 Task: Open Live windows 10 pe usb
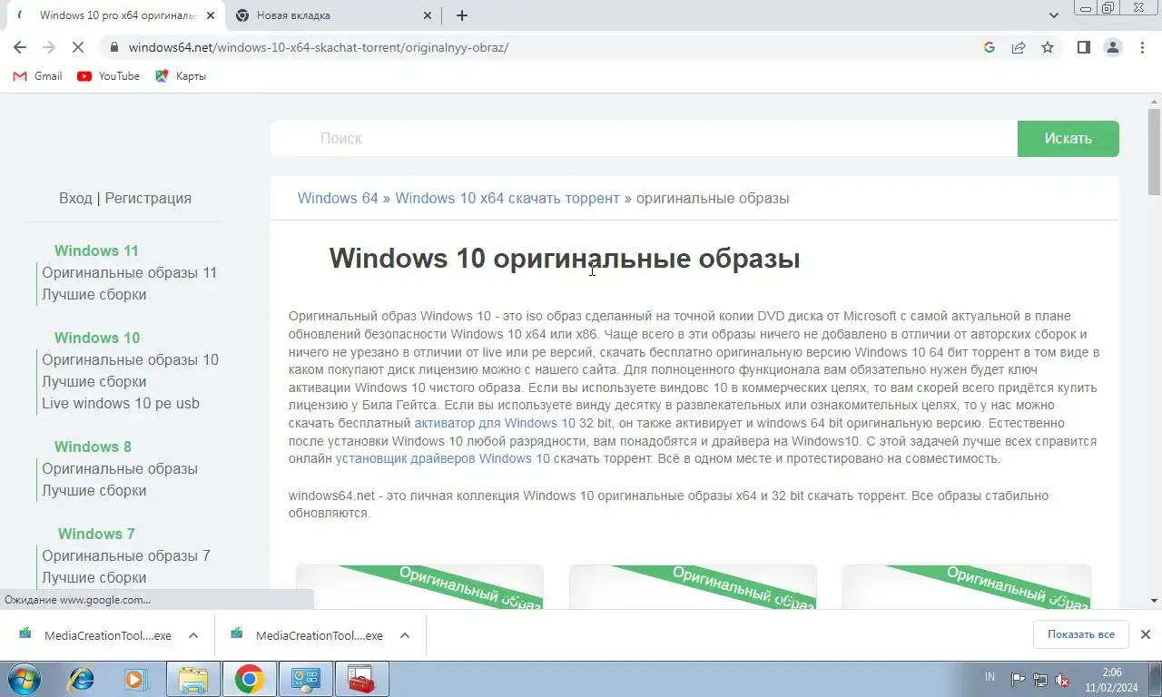pos(121,403)
